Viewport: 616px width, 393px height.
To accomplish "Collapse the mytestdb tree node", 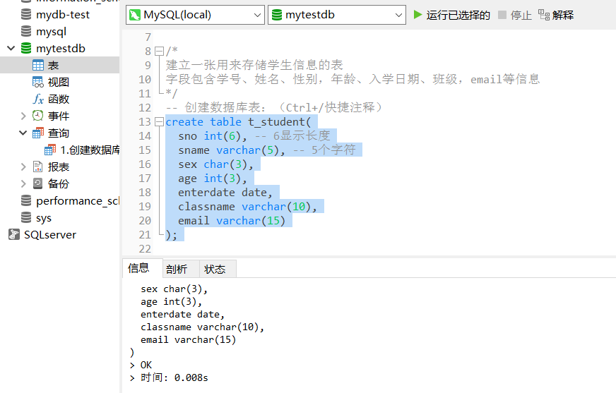I will [11, 48].
